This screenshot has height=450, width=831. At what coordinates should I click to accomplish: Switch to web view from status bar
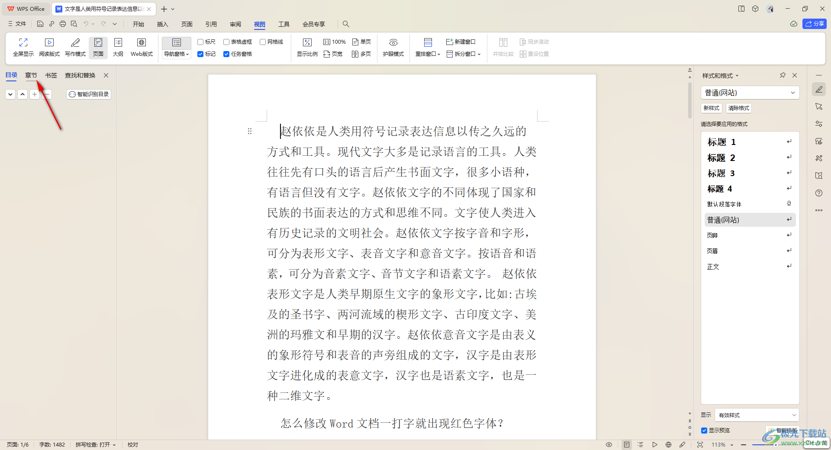click(x=669, y=445)
